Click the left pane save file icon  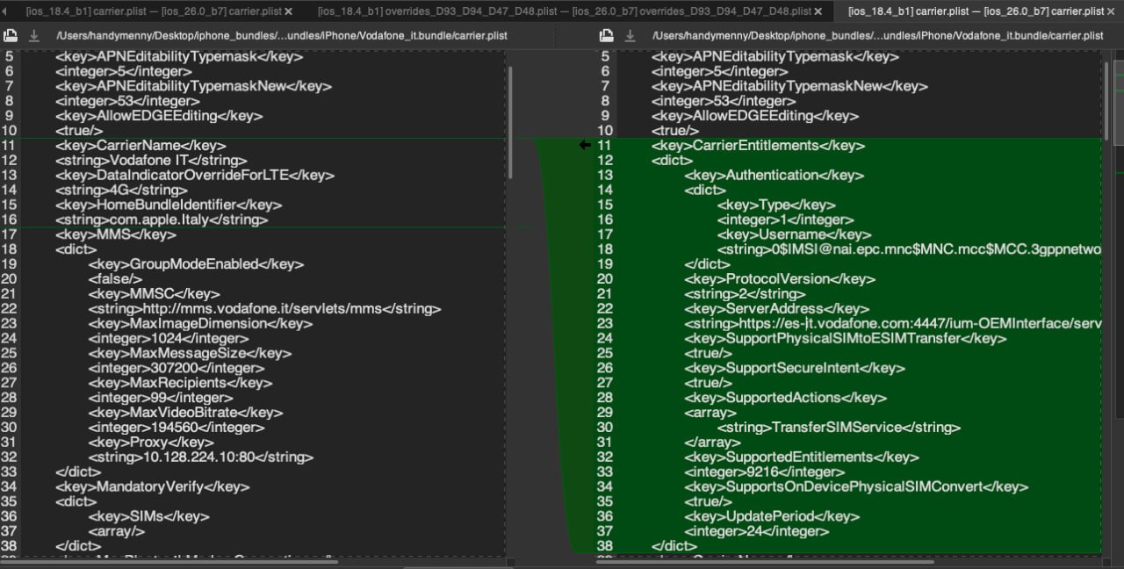[x=11, y=36]
